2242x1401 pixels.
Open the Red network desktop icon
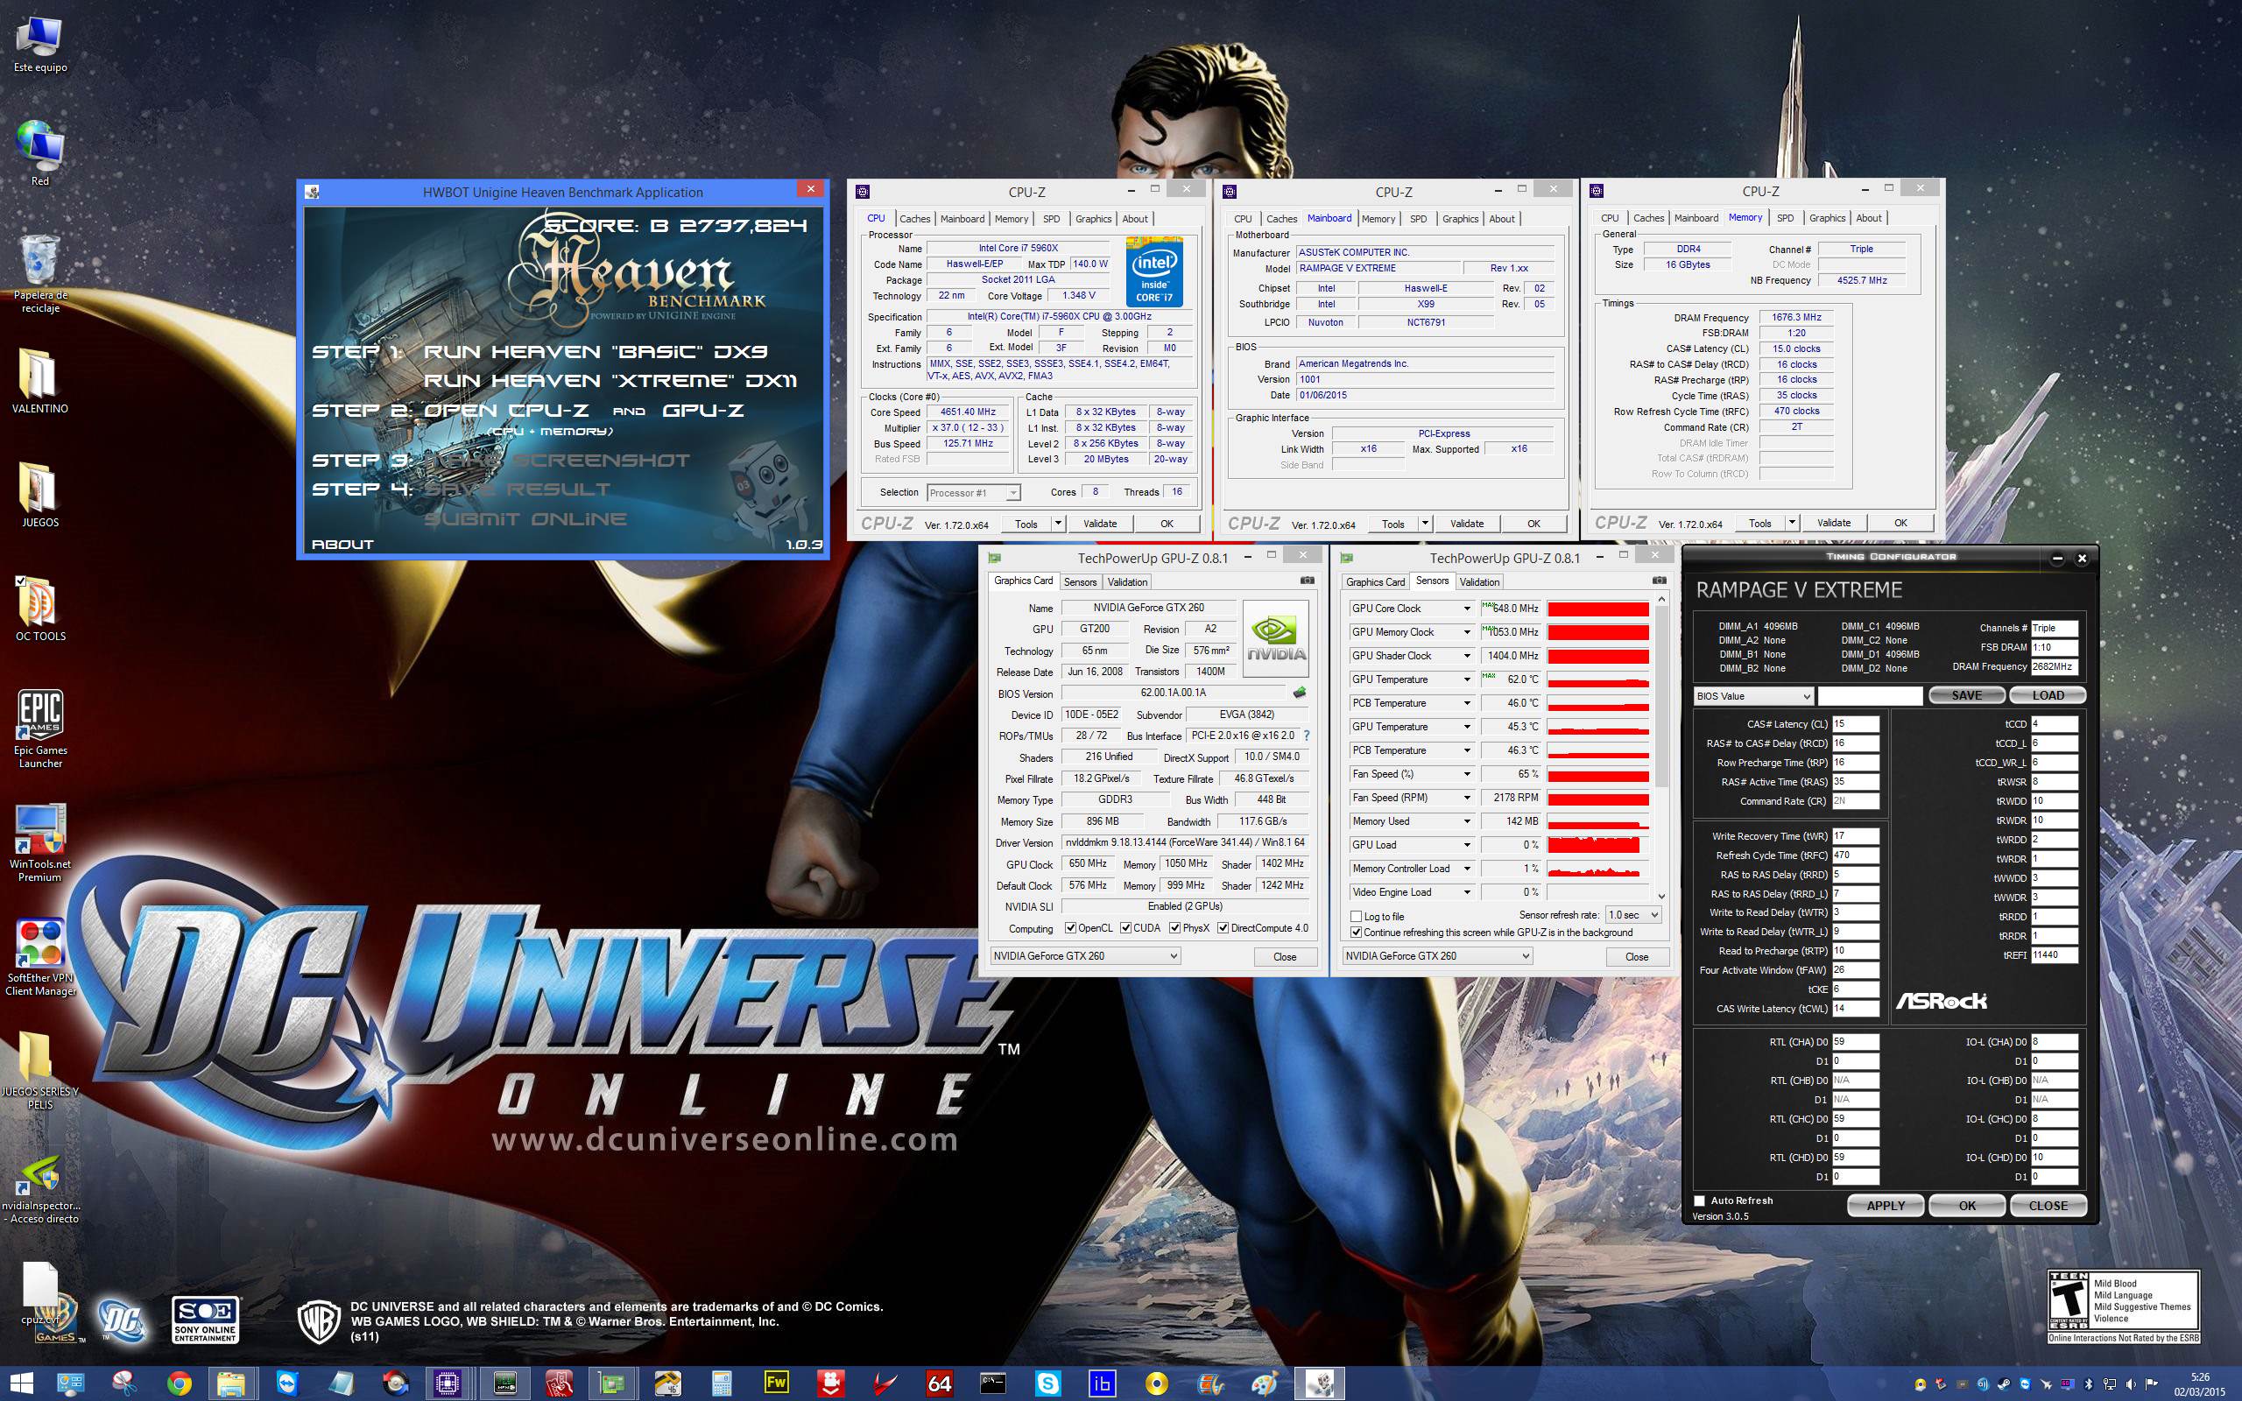[x=39, y=153]
